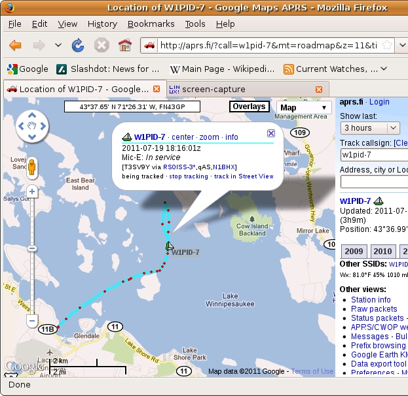Click the Stop loading icon

102,45
